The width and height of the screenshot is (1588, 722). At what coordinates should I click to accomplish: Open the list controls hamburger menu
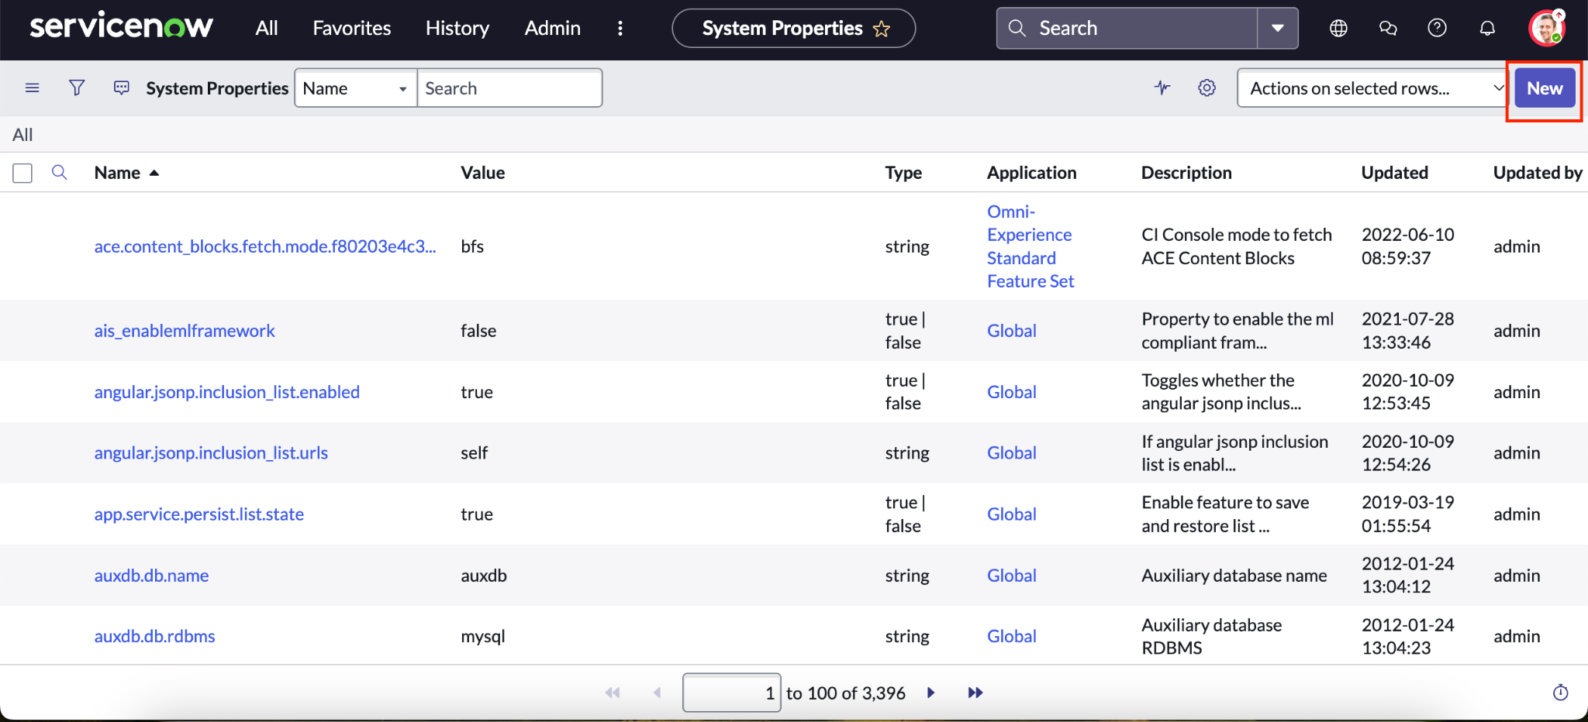pos(33,88)
